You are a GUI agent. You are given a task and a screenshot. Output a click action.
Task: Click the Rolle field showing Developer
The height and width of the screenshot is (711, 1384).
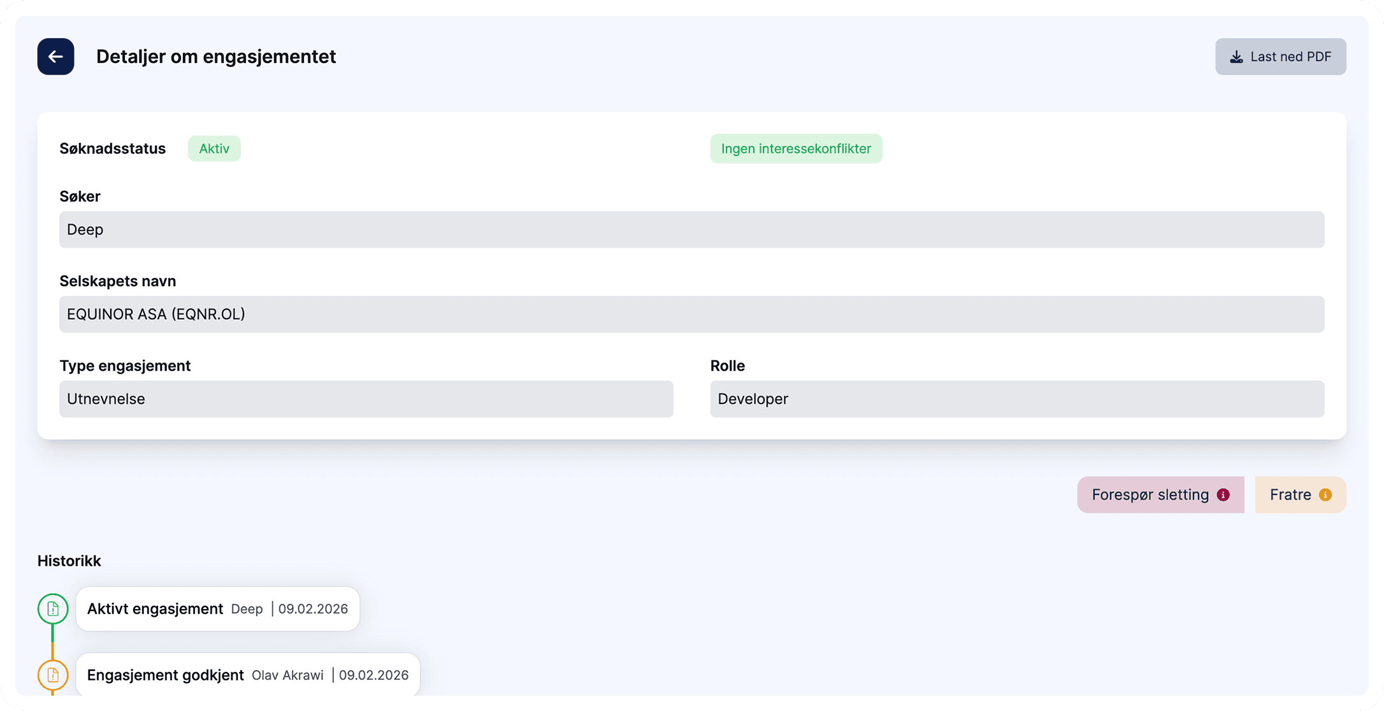coord(1017,399)
